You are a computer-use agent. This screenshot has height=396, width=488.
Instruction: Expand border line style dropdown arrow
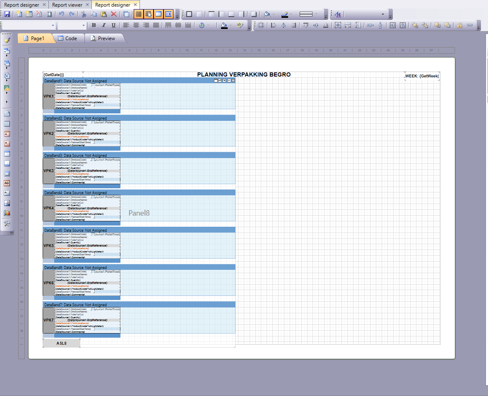tap(316, 14)
